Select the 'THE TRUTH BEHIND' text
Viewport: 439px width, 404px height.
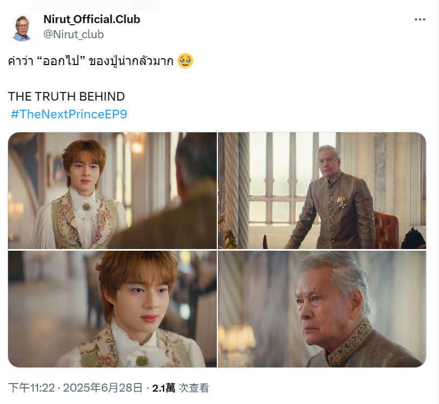66,96
